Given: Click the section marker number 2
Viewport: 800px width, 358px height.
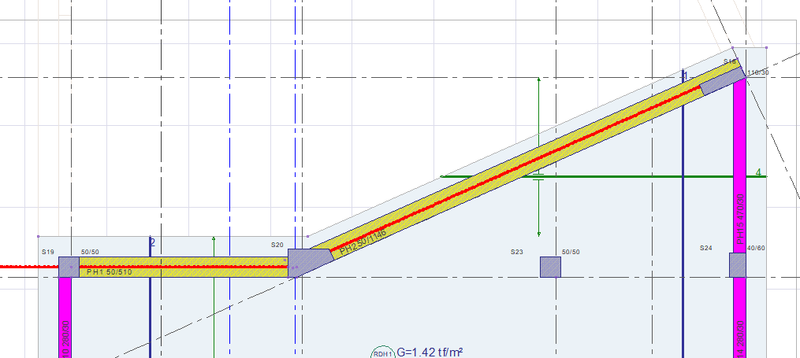Looking at the screenshot, I should (x=152, y=242).
